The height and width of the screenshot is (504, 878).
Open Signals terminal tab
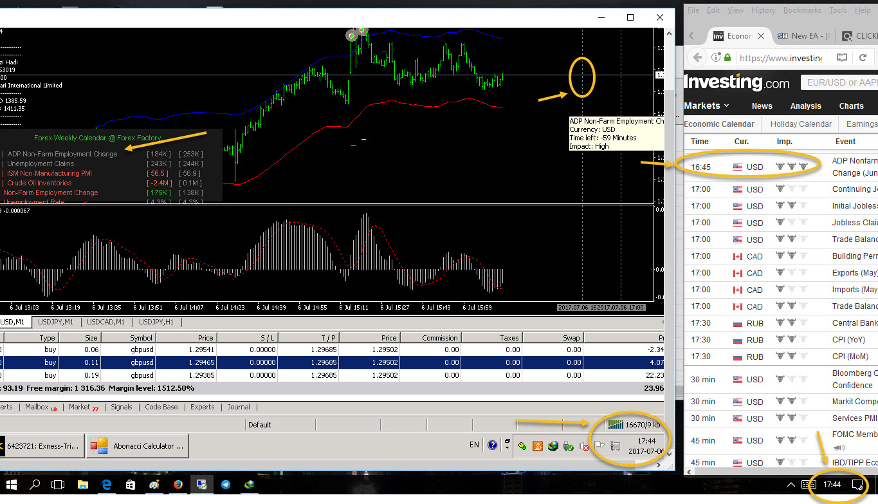121,407
